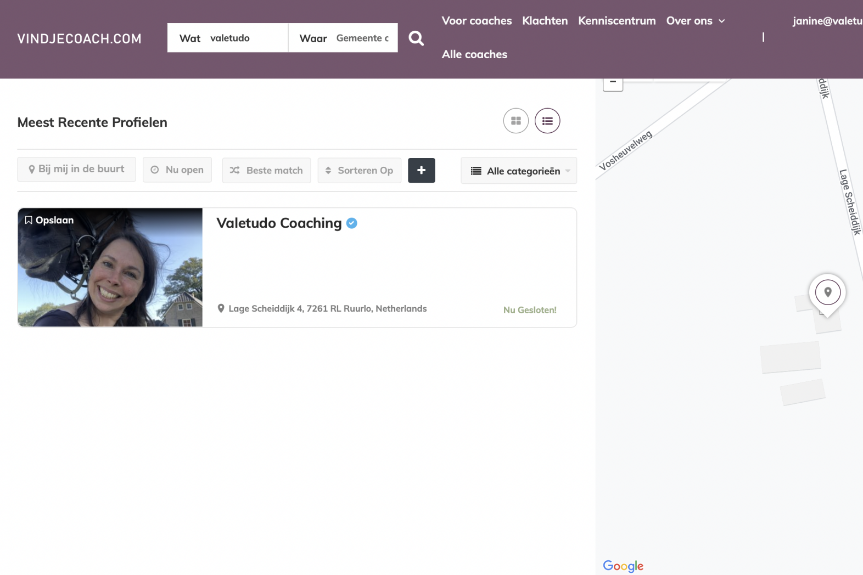Screen dimensions: 863x575
Task: Open 'Alle coaches' menu item
Action: click(x=474, y=54)
